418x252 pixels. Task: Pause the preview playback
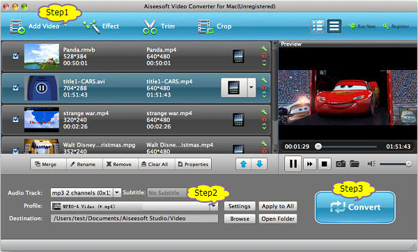pos(293,164)
